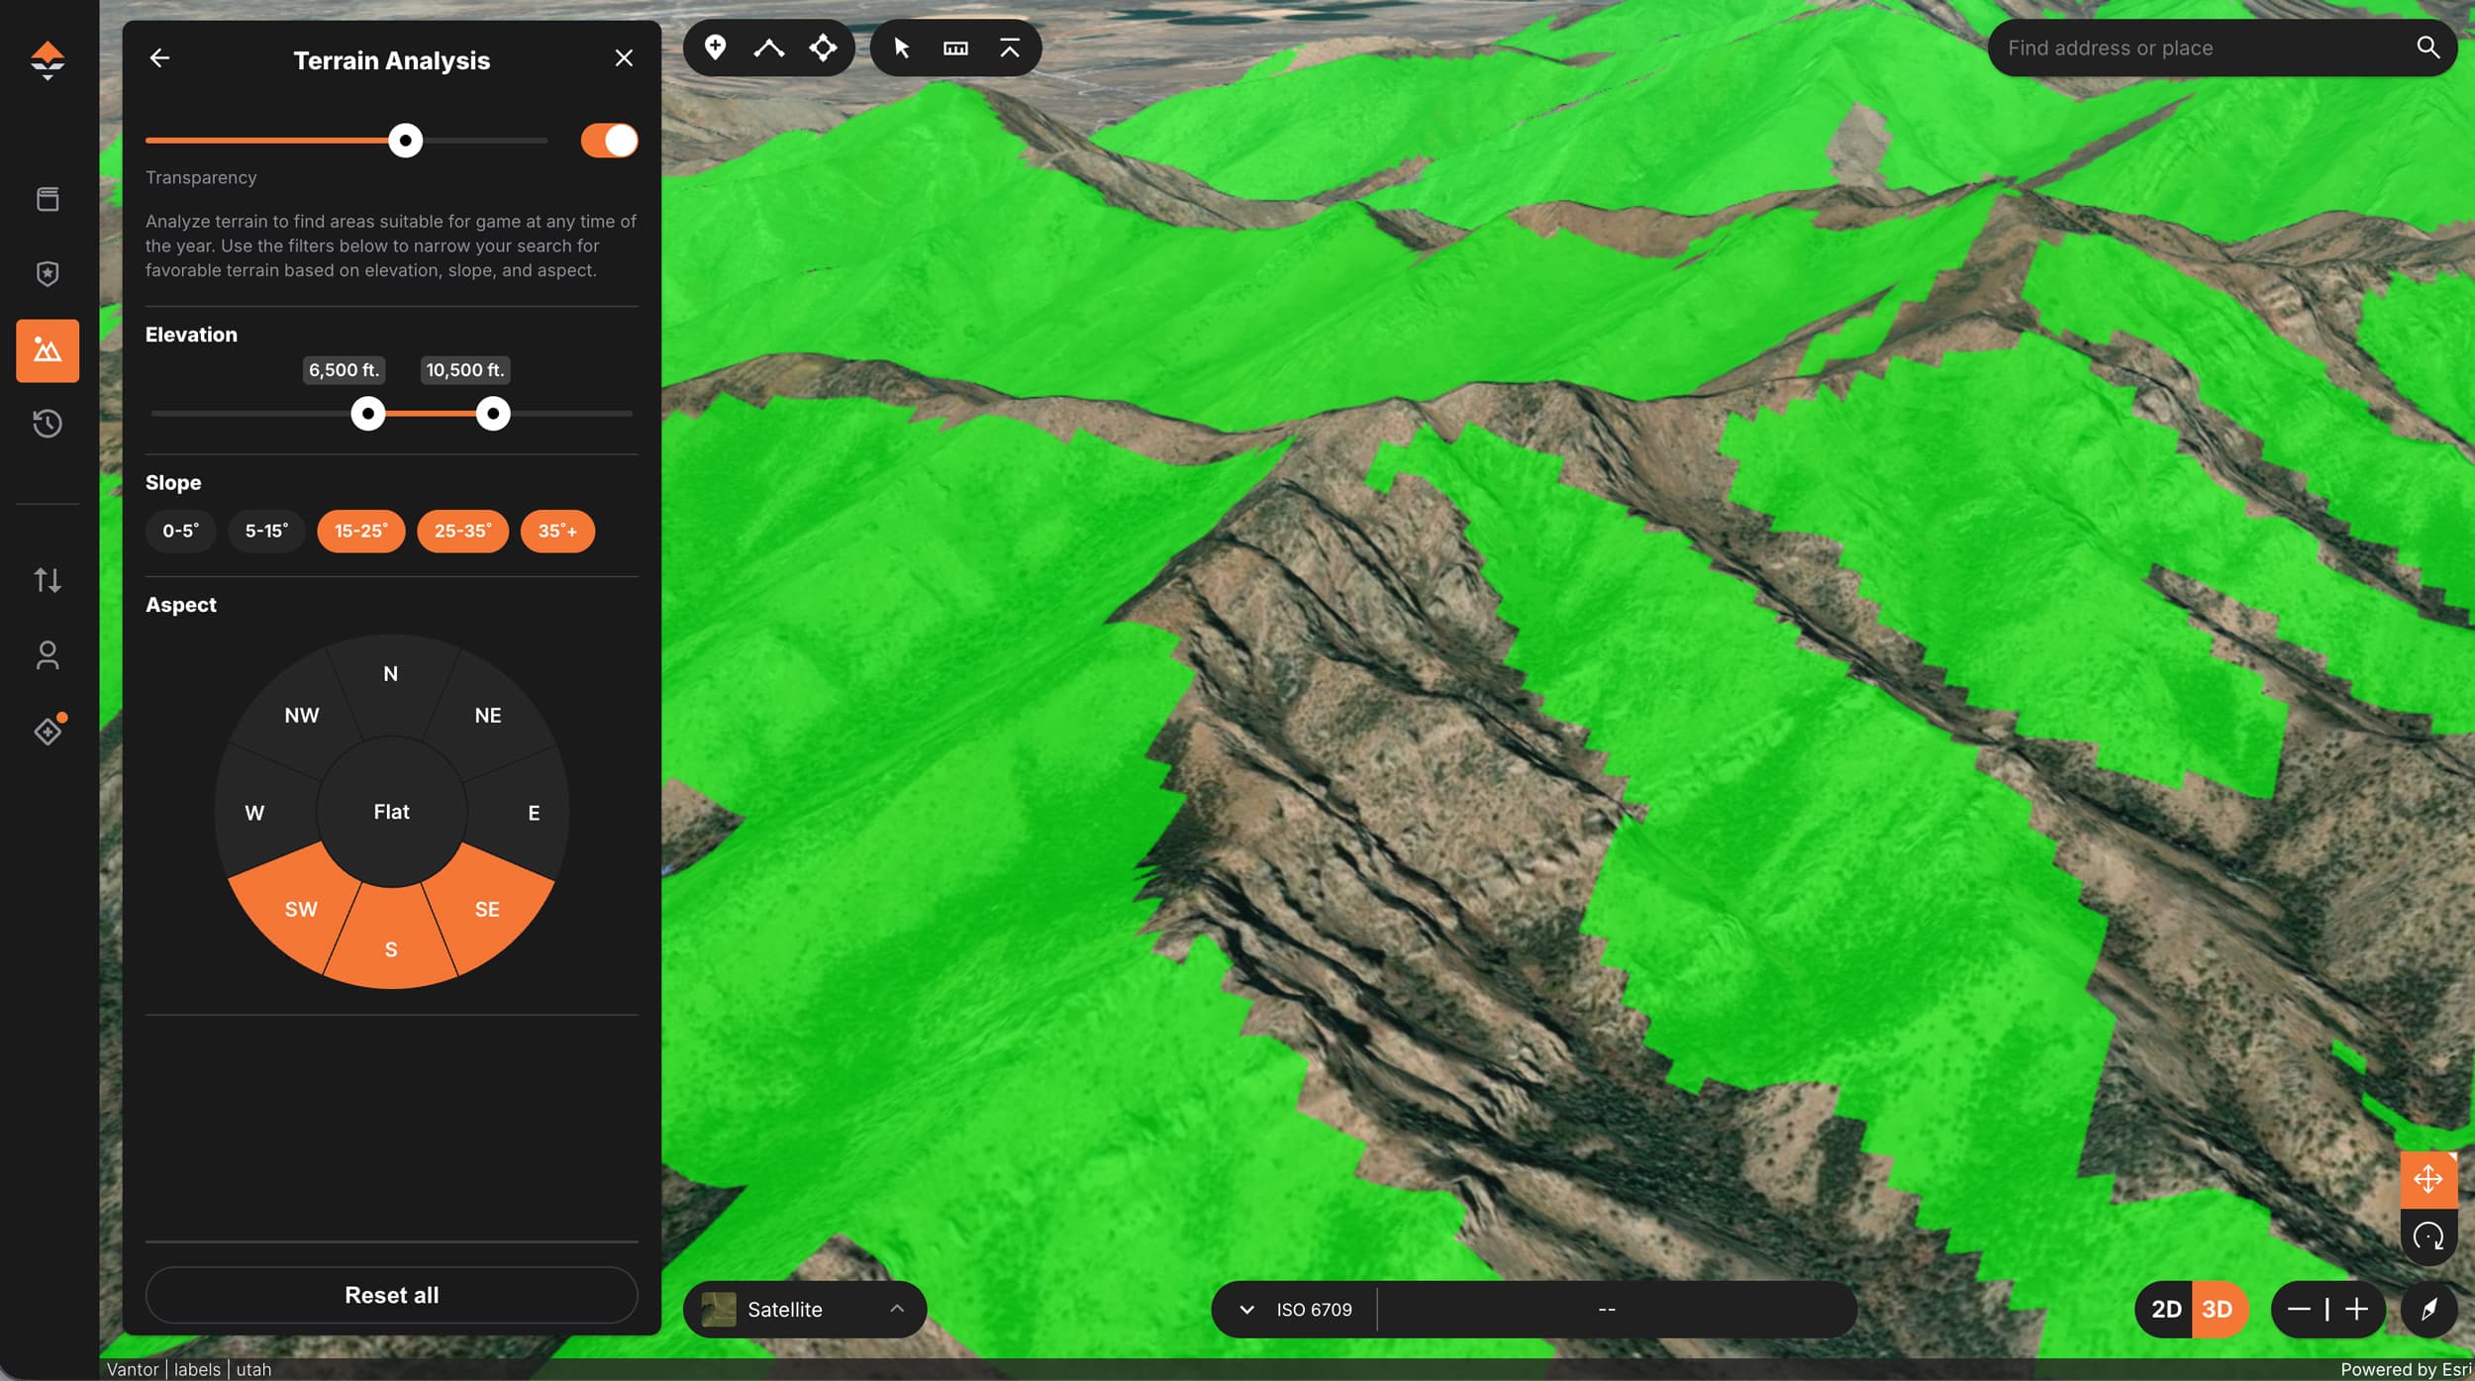The height and width of the screenshot is (1381, 2475).
Task: Open the shield star sidebar icon
Action: 48,273
